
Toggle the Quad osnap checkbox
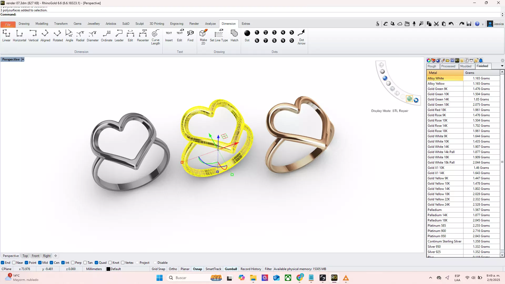pyautogui.click(x=97, y=263)
